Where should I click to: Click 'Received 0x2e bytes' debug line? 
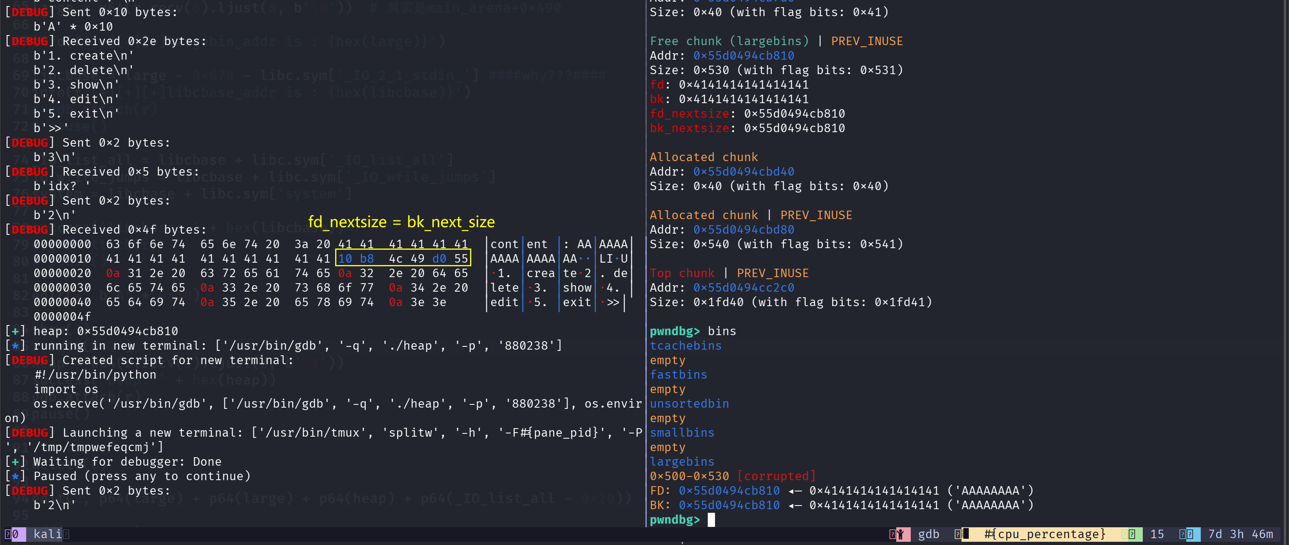[x=105, y=41]
